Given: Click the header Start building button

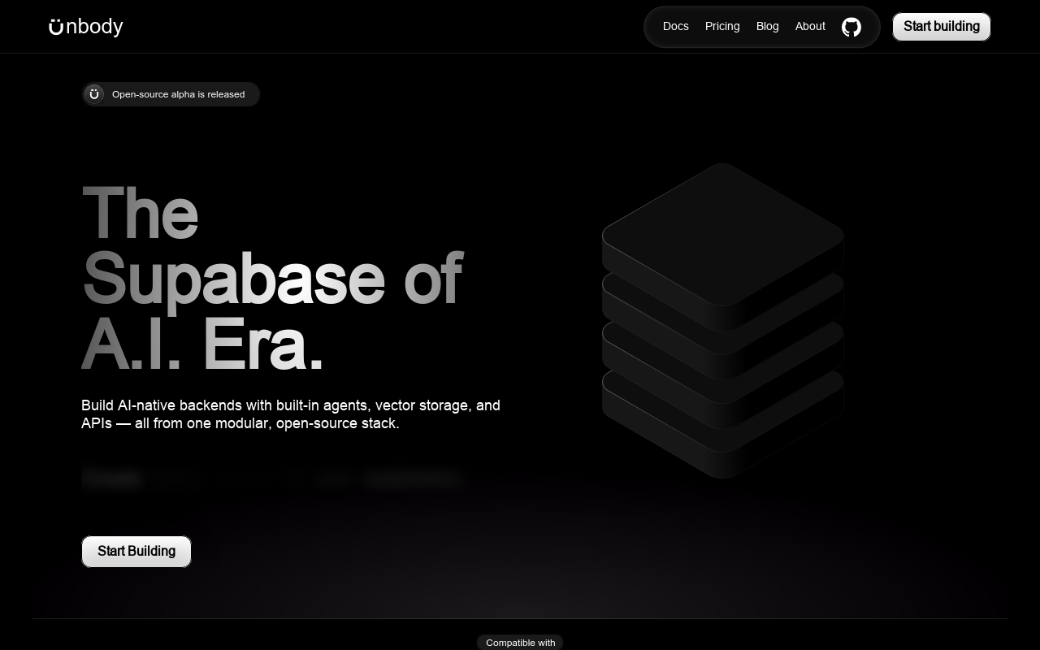Looking at the screenshot, I should pyautogui.click(x=942, y=27).
